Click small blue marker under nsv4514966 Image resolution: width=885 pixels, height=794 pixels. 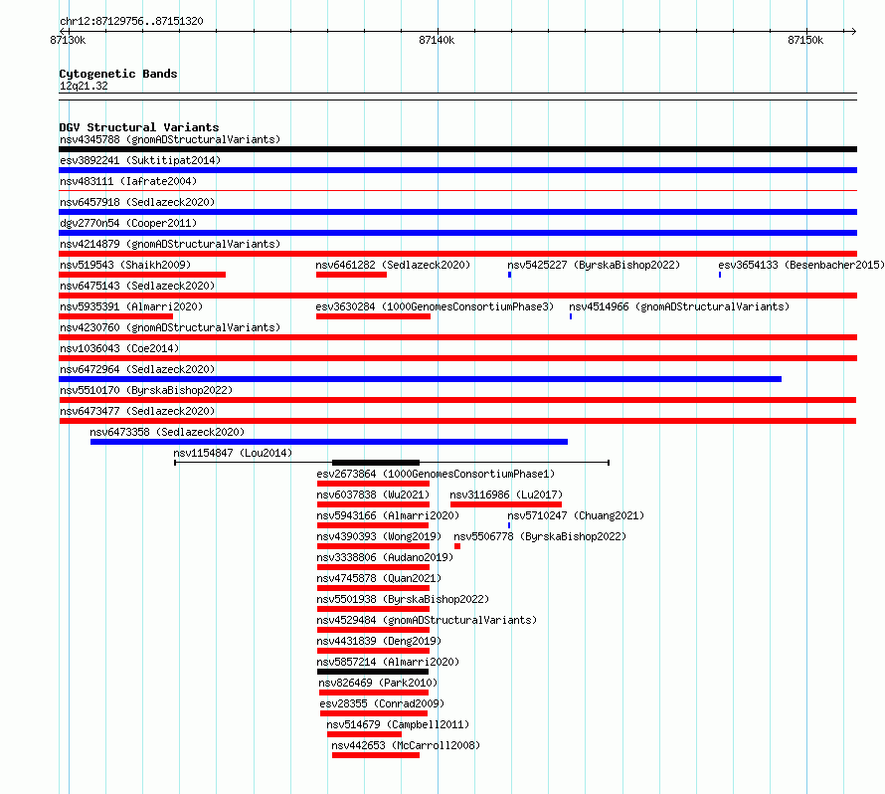(571, 316)
